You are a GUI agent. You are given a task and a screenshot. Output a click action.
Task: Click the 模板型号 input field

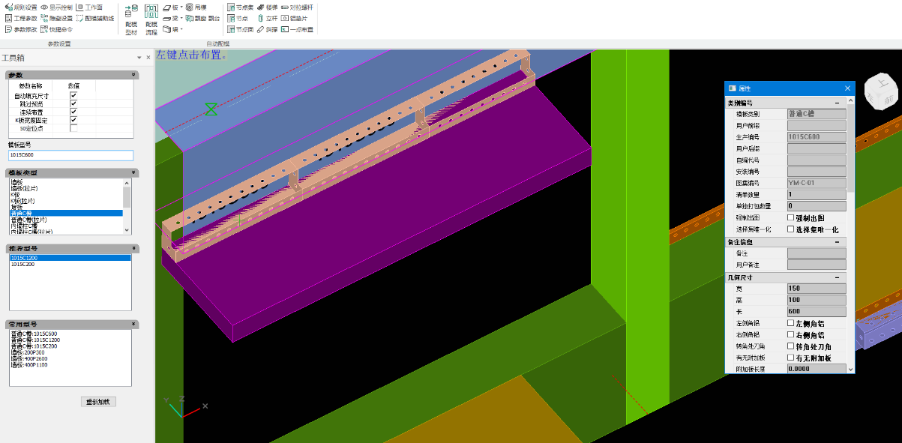click(70, 155)
